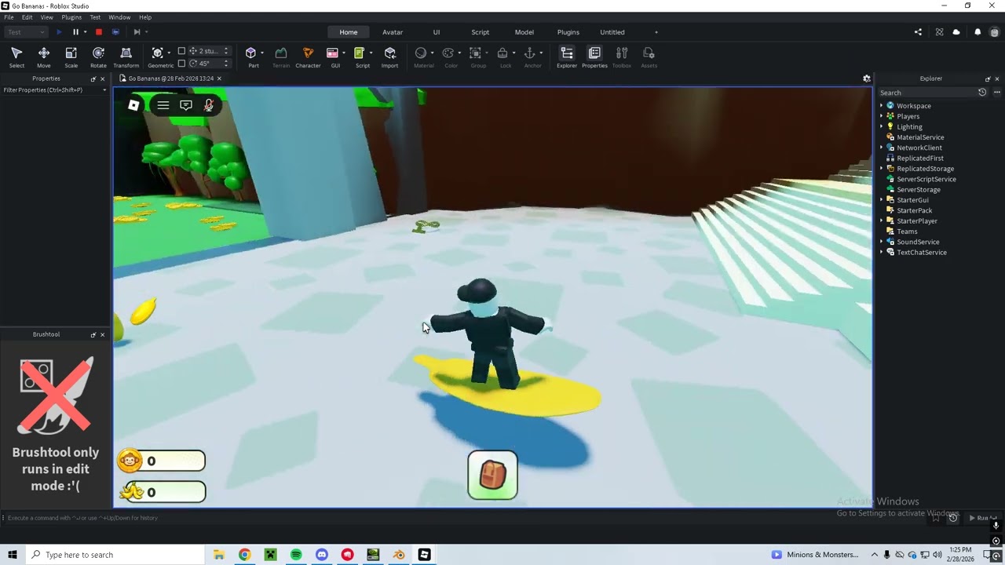
Task: Choose the Move tool
Action: pyautogui.click(x=44, y=56)
